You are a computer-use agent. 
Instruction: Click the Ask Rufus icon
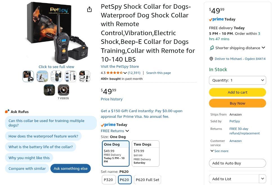coord(7,111)
